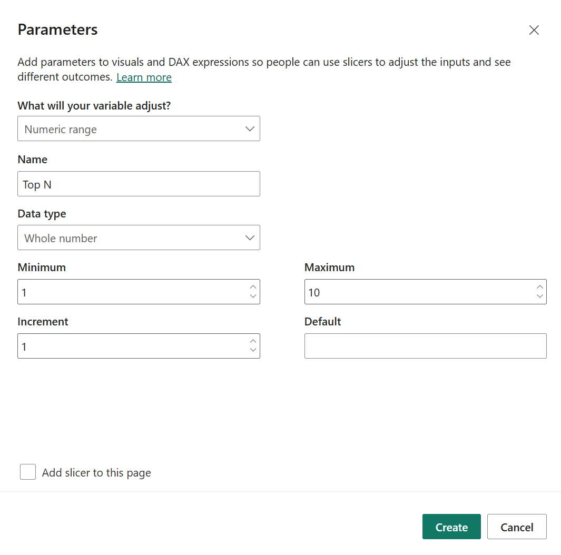Click the Create button

pos(451,527)
